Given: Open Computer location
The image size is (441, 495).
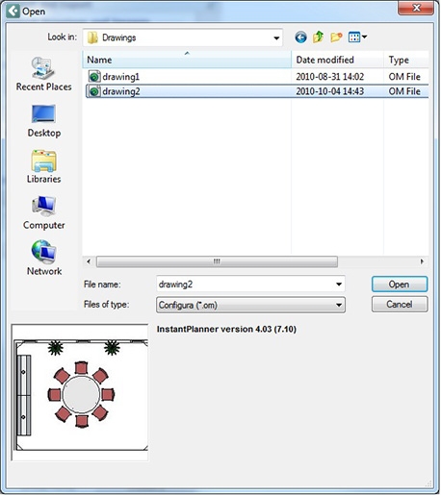Looking at the screenshot, I should [44, 212].
